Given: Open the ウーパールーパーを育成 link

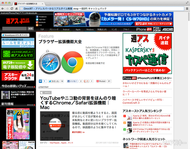Looking at the screenshot, I should click(144, 93).
